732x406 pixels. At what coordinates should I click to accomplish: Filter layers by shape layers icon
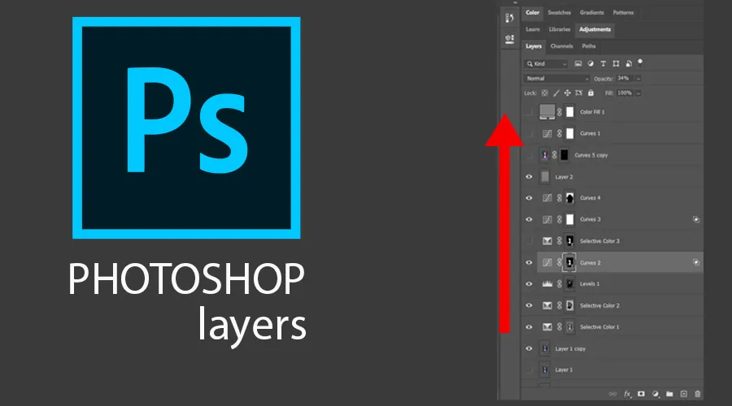616,63
